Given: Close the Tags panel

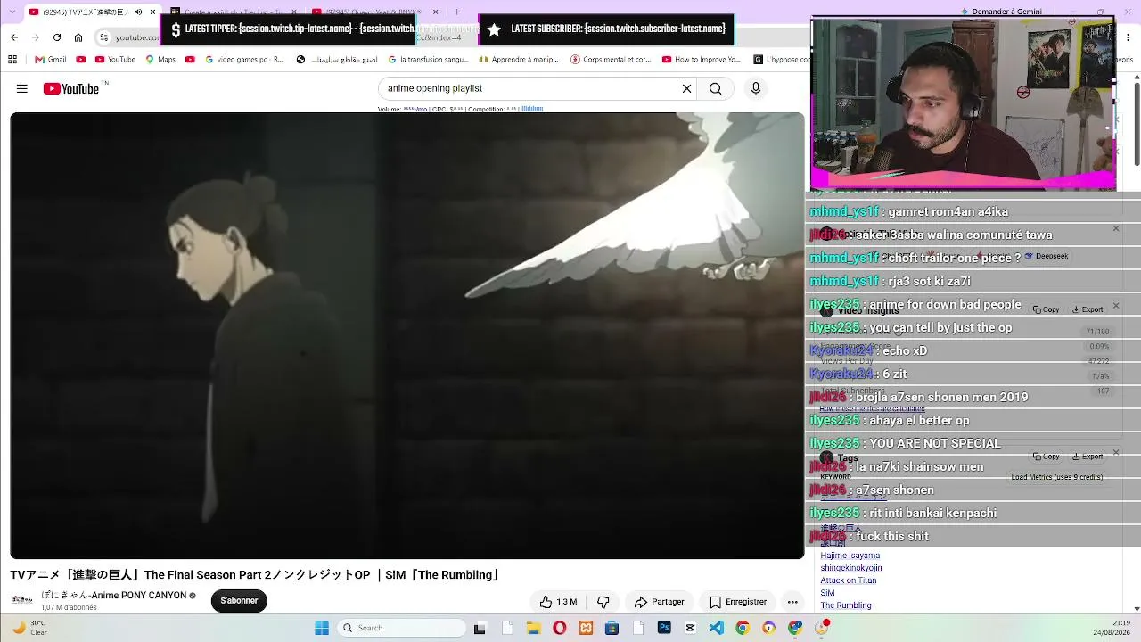Looking at the screenshot, I should click(1116, 452).
